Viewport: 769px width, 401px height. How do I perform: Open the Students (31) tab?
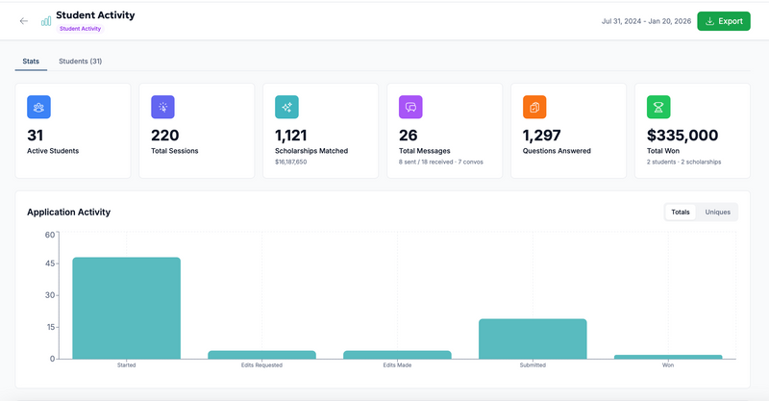point(80,62)
